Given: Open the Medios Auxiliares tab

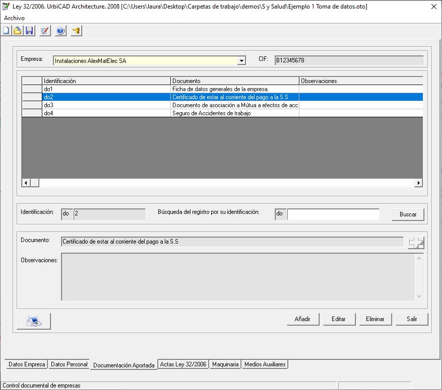Looking at the screenshot, I should pos(265,364).
